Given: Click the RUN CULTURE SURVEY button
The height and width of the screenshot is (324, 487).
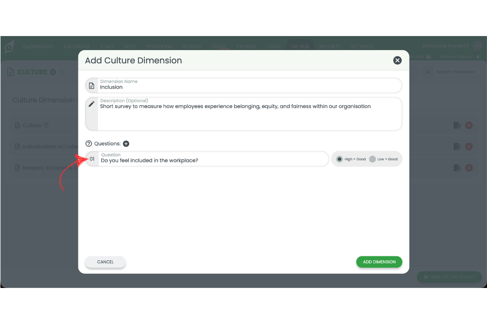Looking at the screenshot, I should 449,277.
